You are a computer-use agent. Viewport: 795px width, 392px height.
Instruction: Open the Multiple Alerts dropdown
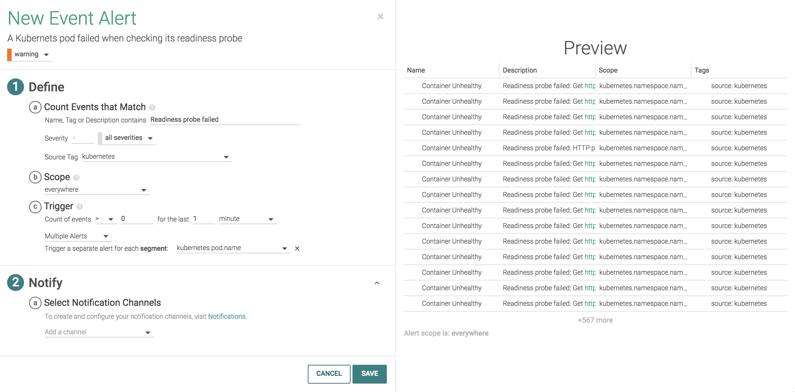click(78, 236)
